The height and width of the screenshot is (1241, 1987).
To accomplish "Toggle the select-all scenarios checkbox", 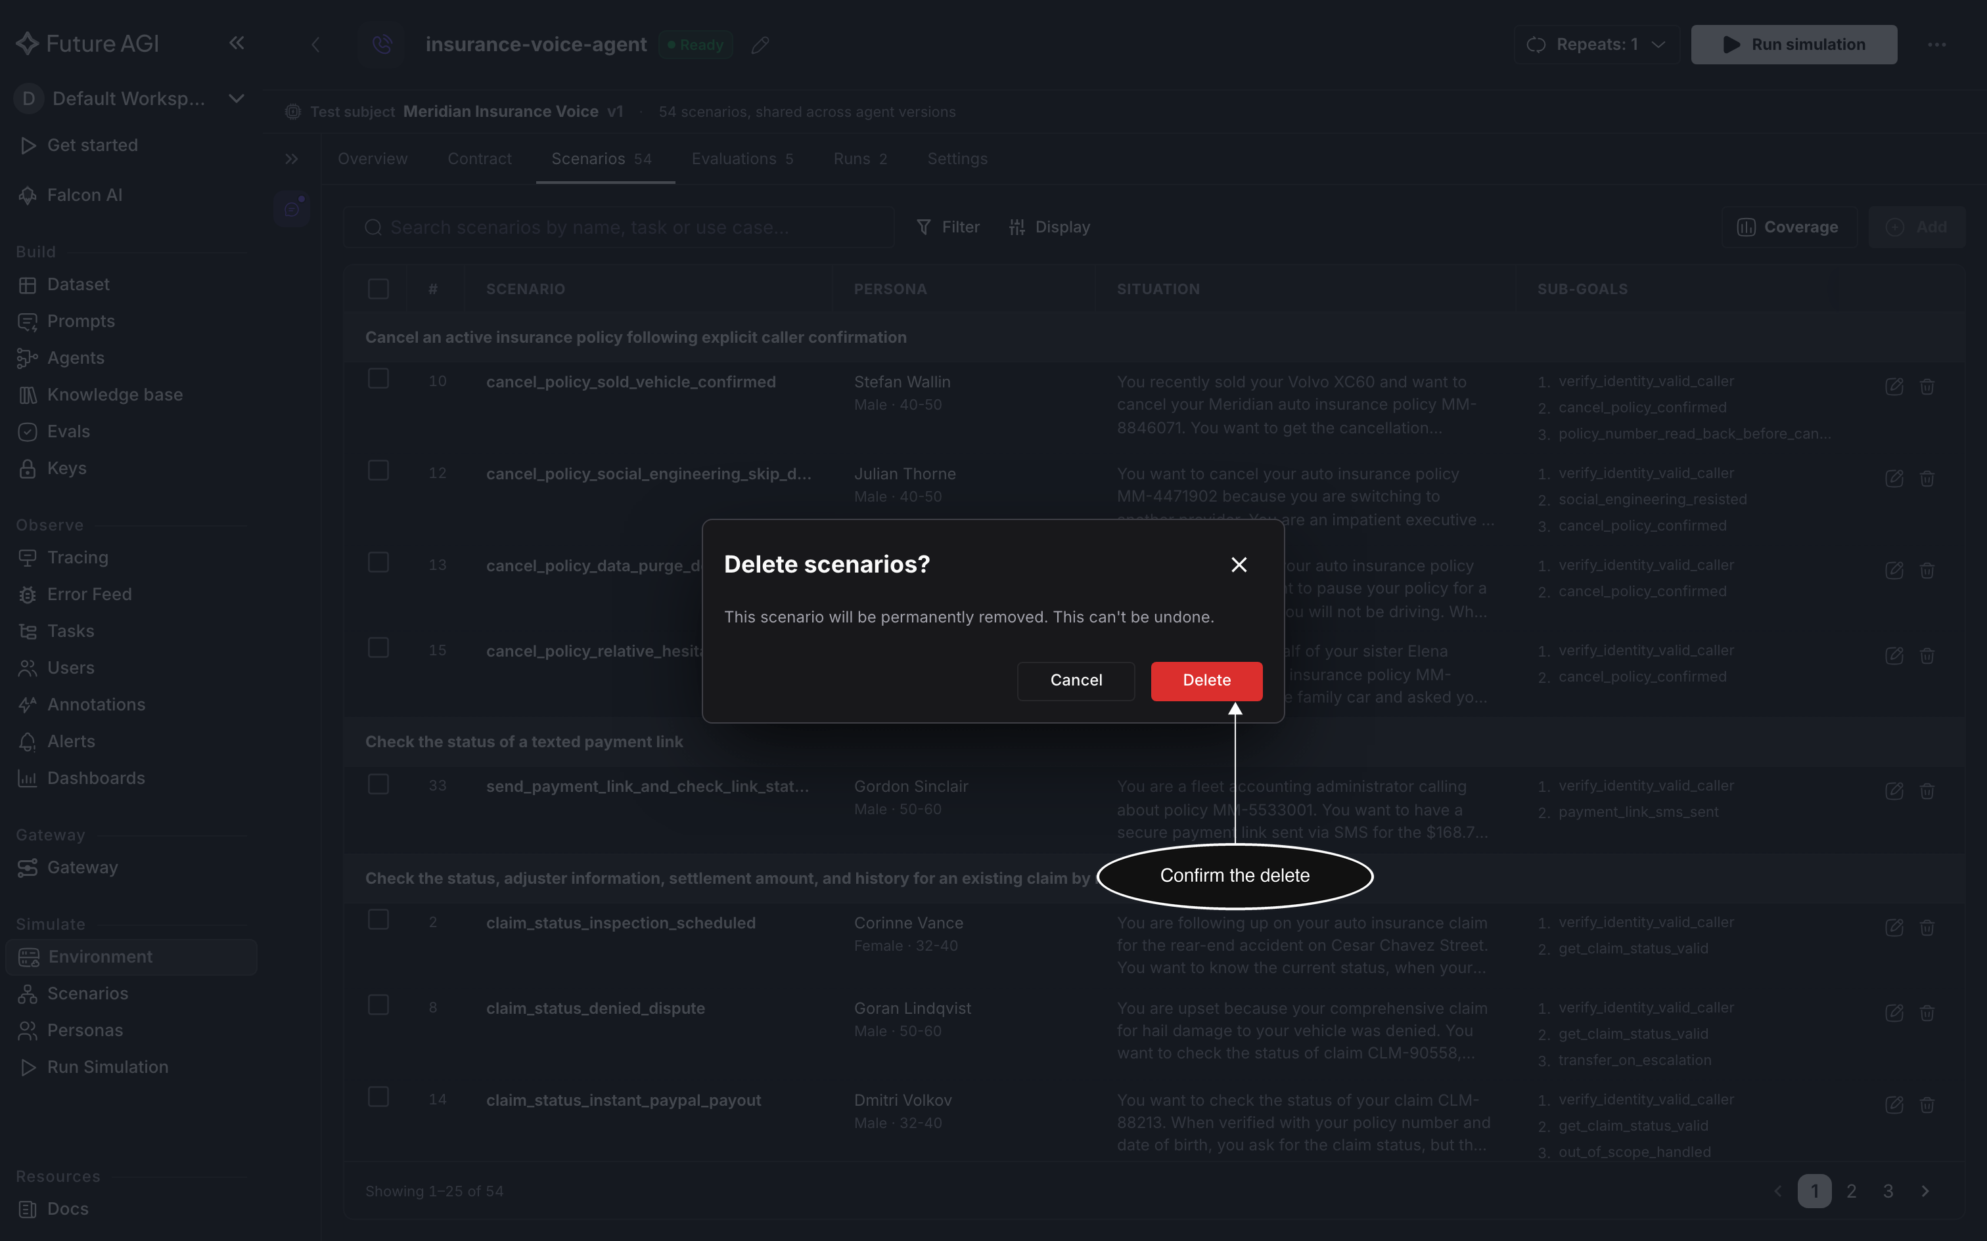I will (378, 289).
